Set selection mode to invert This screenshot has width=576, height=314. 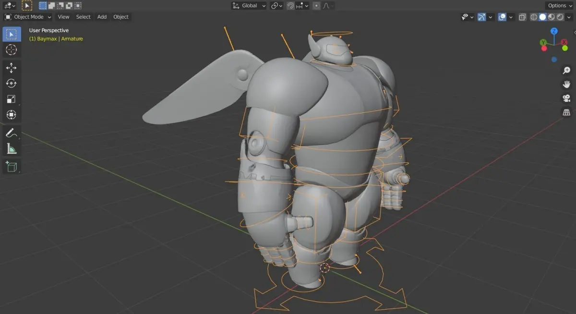click(69, 6)
